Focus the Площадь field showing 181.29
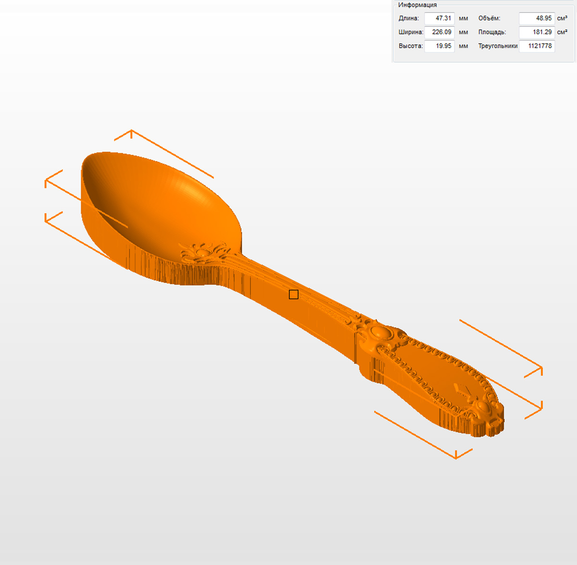 [537, 32]
